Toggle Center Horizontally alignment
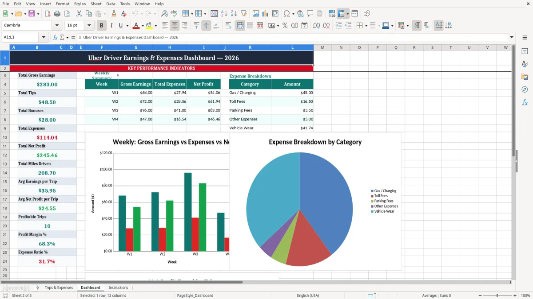The height and width of the screenshot is (299, 533). coord(175,26)
